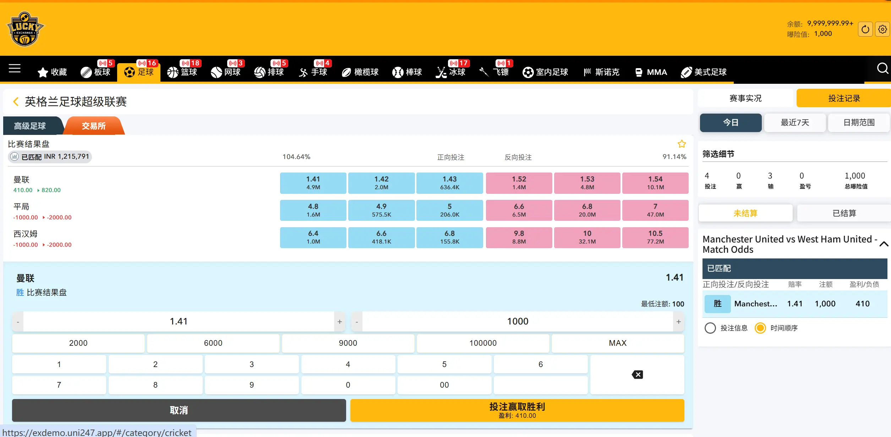Filter bets by 今日

coord(731,123)
